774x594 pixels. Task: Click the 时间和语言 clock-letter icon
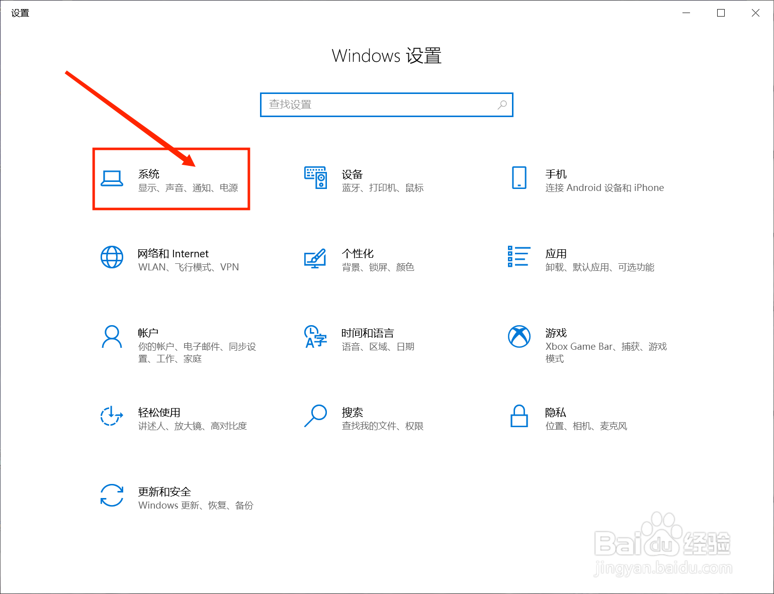315,337
